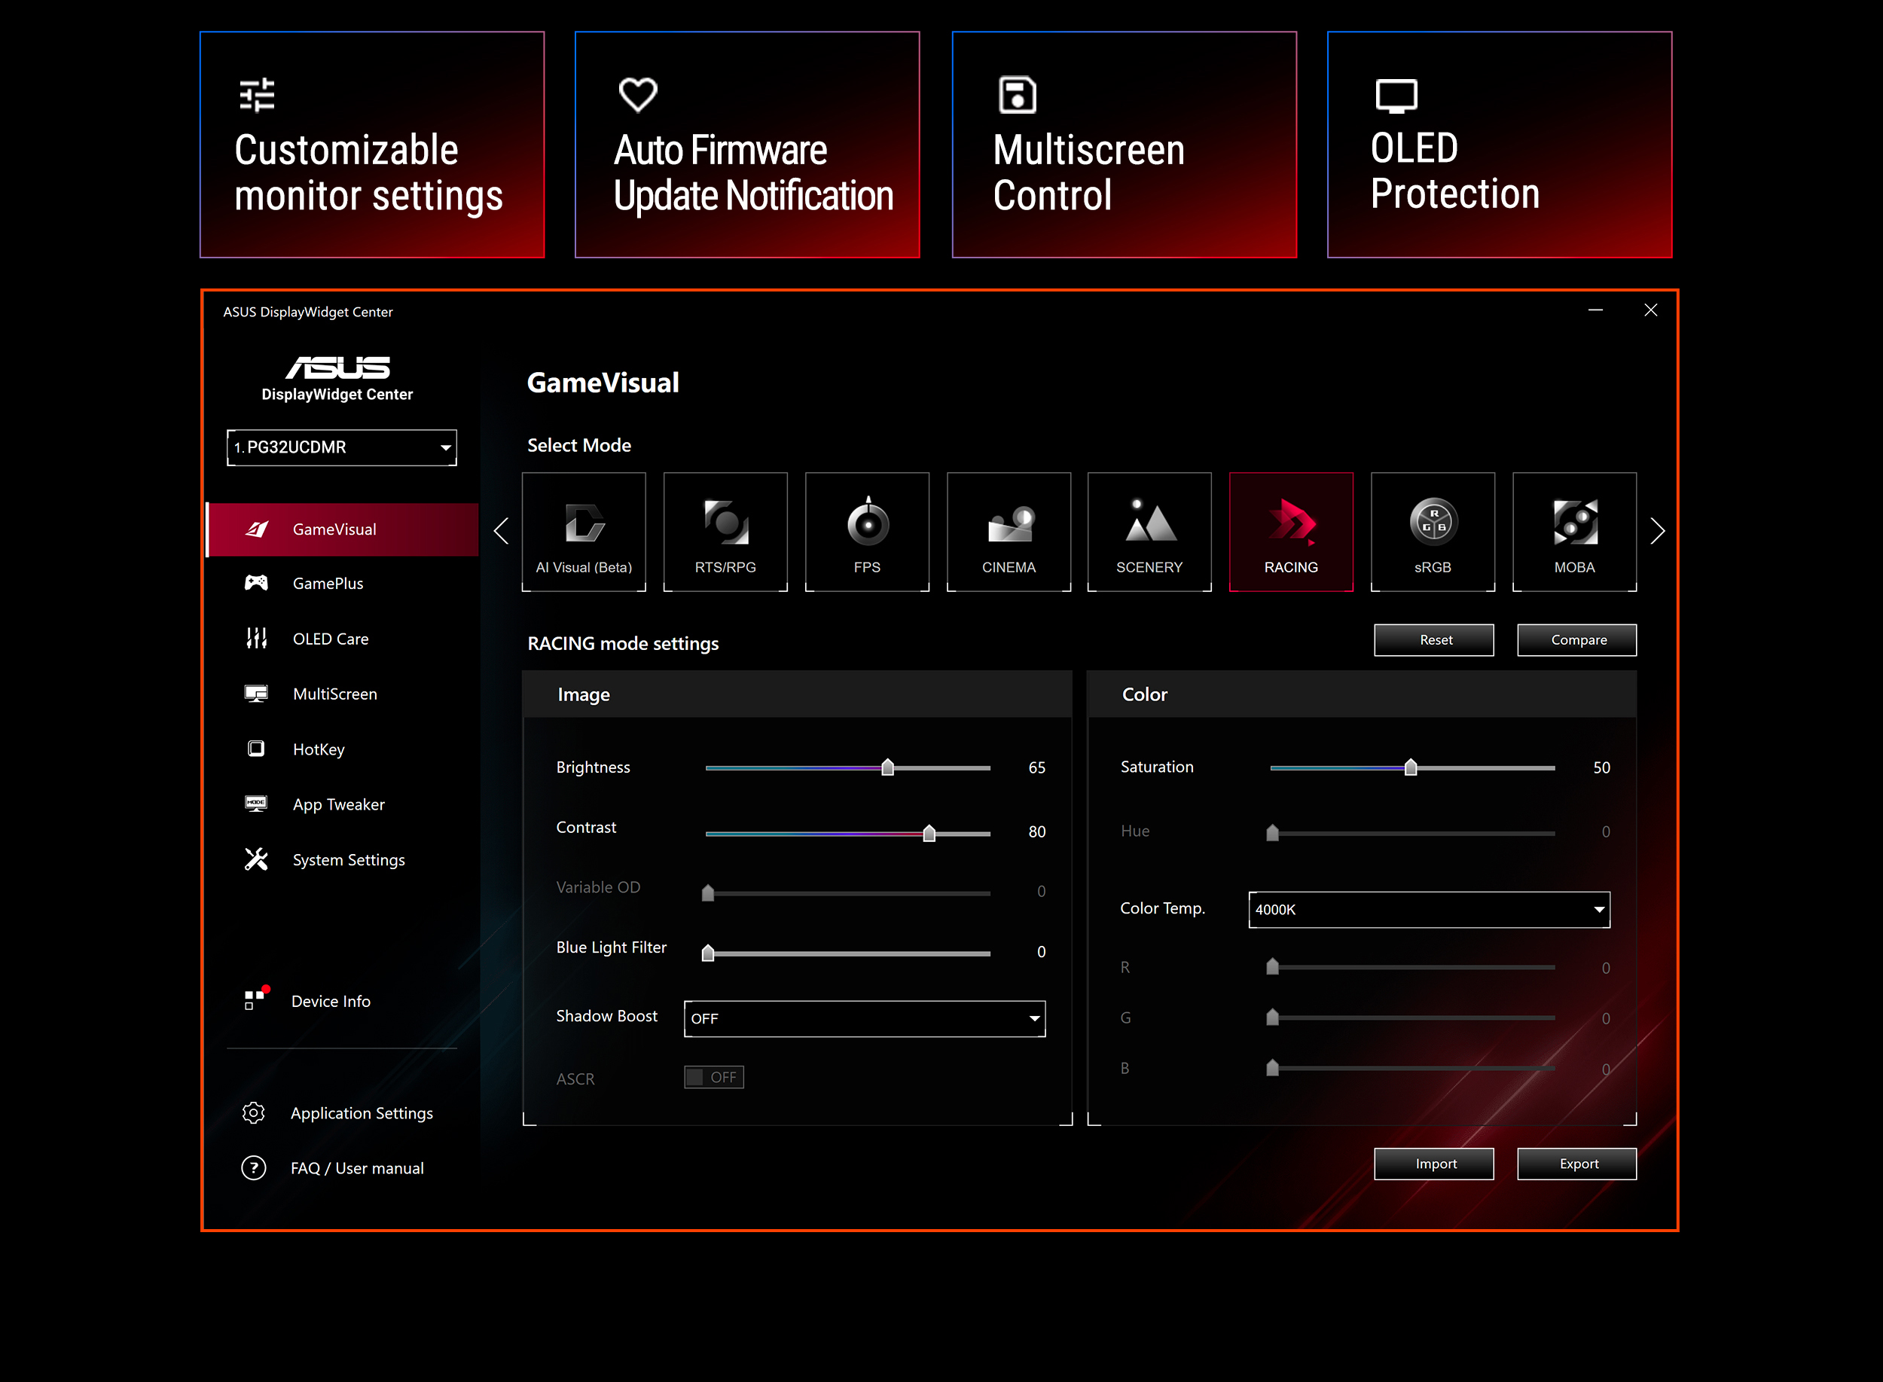Screen dimensions: 1883x1382
Task: Click the Application Settings gear icon
Action: pos(254,1112)
